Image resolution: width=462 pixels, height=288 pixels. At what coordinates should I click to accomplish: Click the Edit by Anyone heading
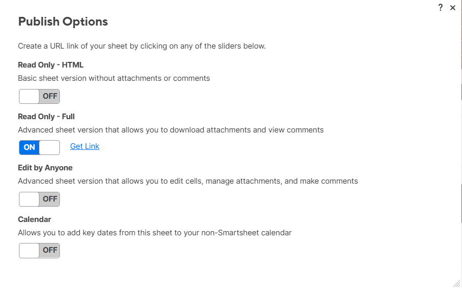(x=45, y=168)
